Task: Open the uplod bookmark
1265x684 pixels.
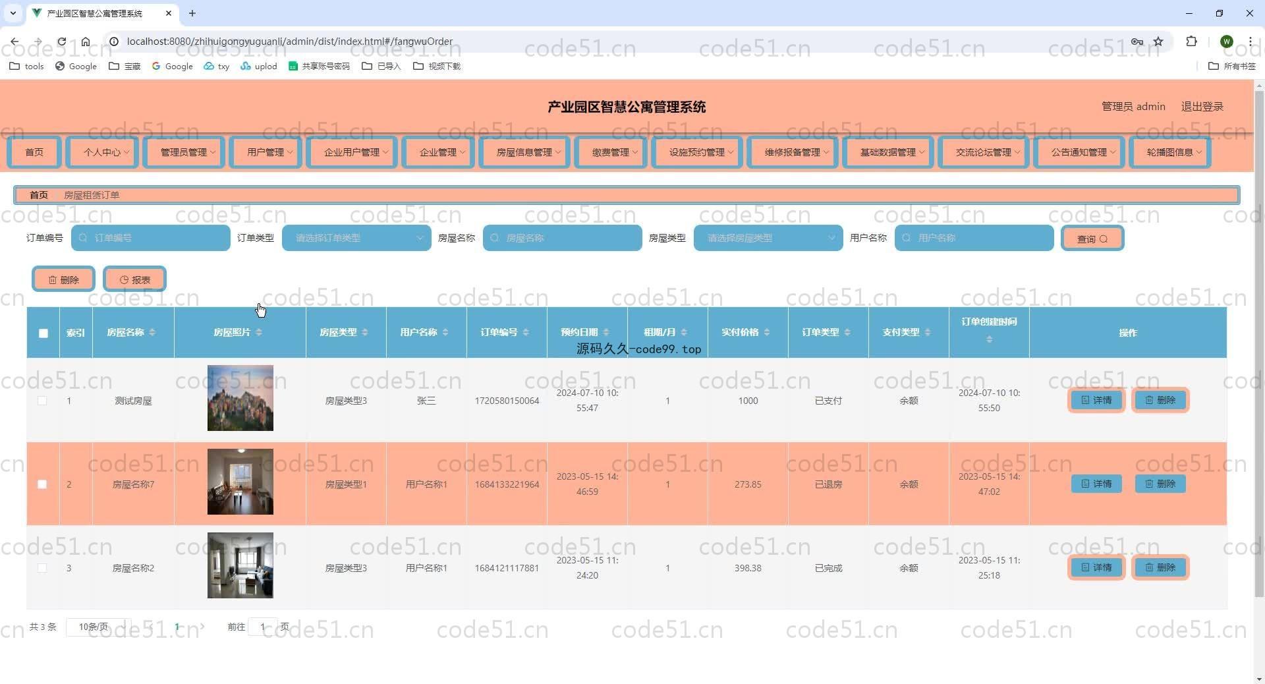Action: pyautogui.click(x=258, y=66)
